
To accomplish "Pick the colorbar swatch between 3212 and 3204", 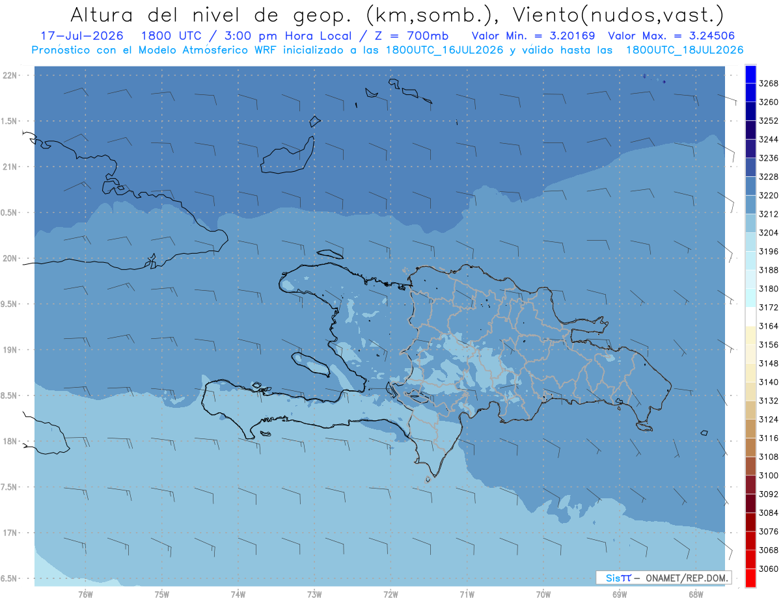I will pos(750,223).
